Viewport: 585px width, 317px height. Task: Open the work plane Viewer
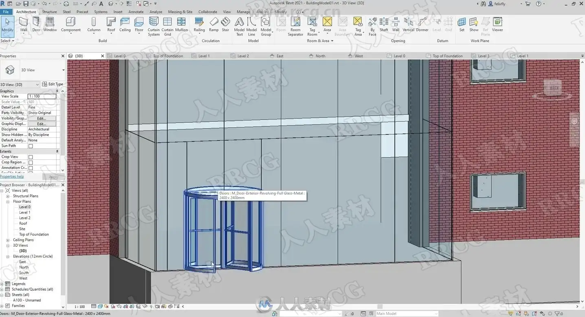tap(497, 25)
